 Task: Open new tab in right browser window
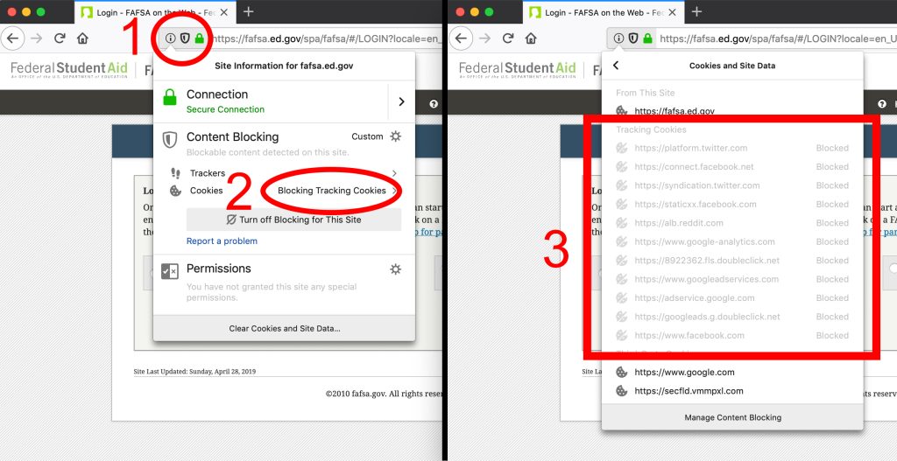click(x=696, y=12)
